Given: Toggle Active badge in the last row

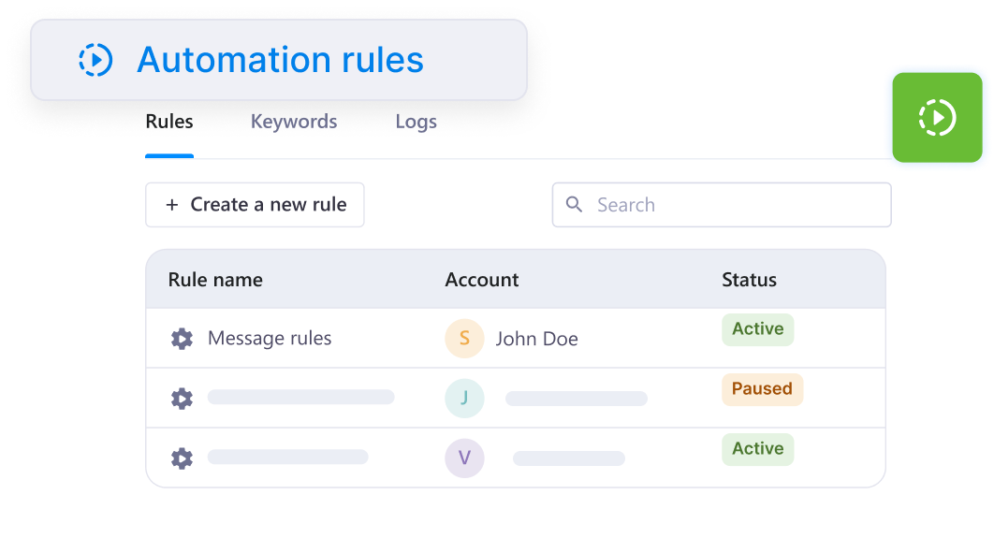Looking at the screenshot, I should [x=757, y=449].
